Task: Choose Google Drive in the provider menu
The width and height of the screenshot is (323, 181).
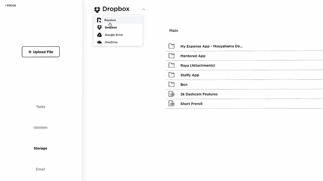Action: click(118, 35)
